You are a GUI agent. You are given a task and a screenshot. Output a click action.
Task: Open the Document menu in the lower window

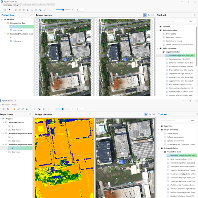coord(6,105)
